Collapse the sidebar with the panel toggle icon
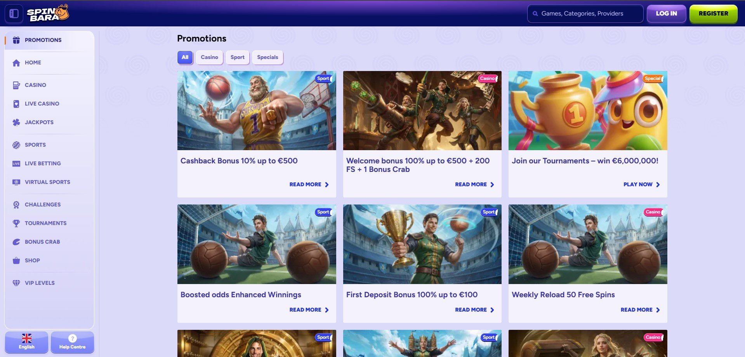Viewport: 745px width, 357px height. [x=14, y=14]
